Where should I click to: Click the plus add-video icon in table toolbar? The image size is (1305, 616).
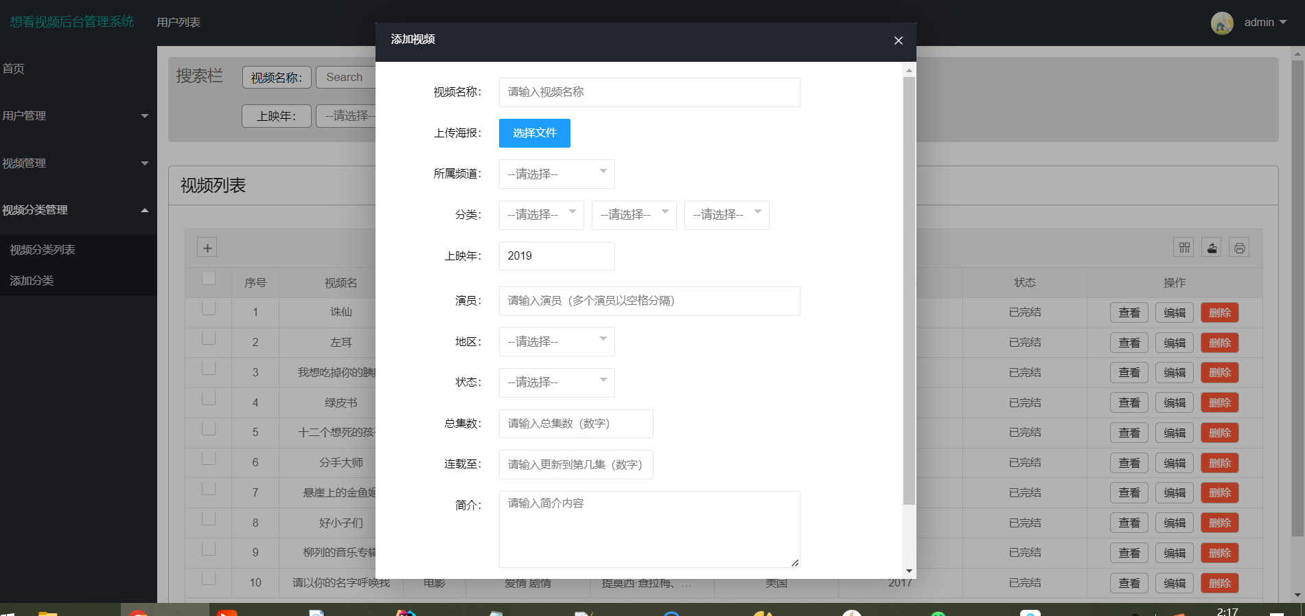point(207,248)
